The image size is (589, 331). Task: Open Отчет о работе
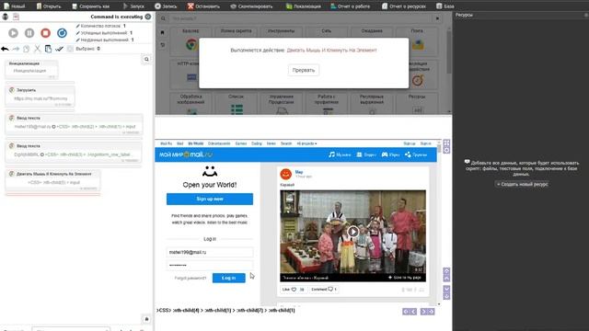click(350, 6)
